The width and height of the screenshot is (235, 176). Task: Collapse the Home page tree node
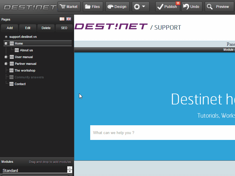(x=6, y=43)
